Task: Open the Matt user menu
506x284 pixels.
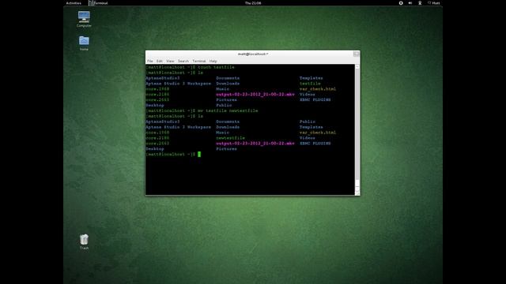Action: (x=434, y=3)
